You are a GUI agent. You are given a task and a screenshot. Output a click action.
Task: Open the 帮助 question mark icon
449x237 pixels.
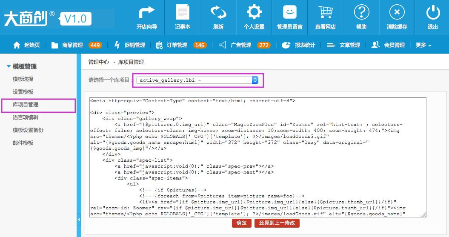[x=361, y=12]
